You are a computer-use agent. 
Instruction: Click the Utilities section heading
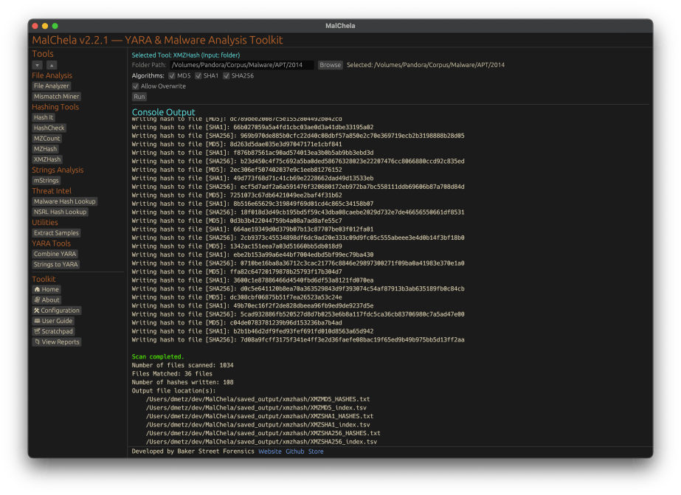pos(45,222)
